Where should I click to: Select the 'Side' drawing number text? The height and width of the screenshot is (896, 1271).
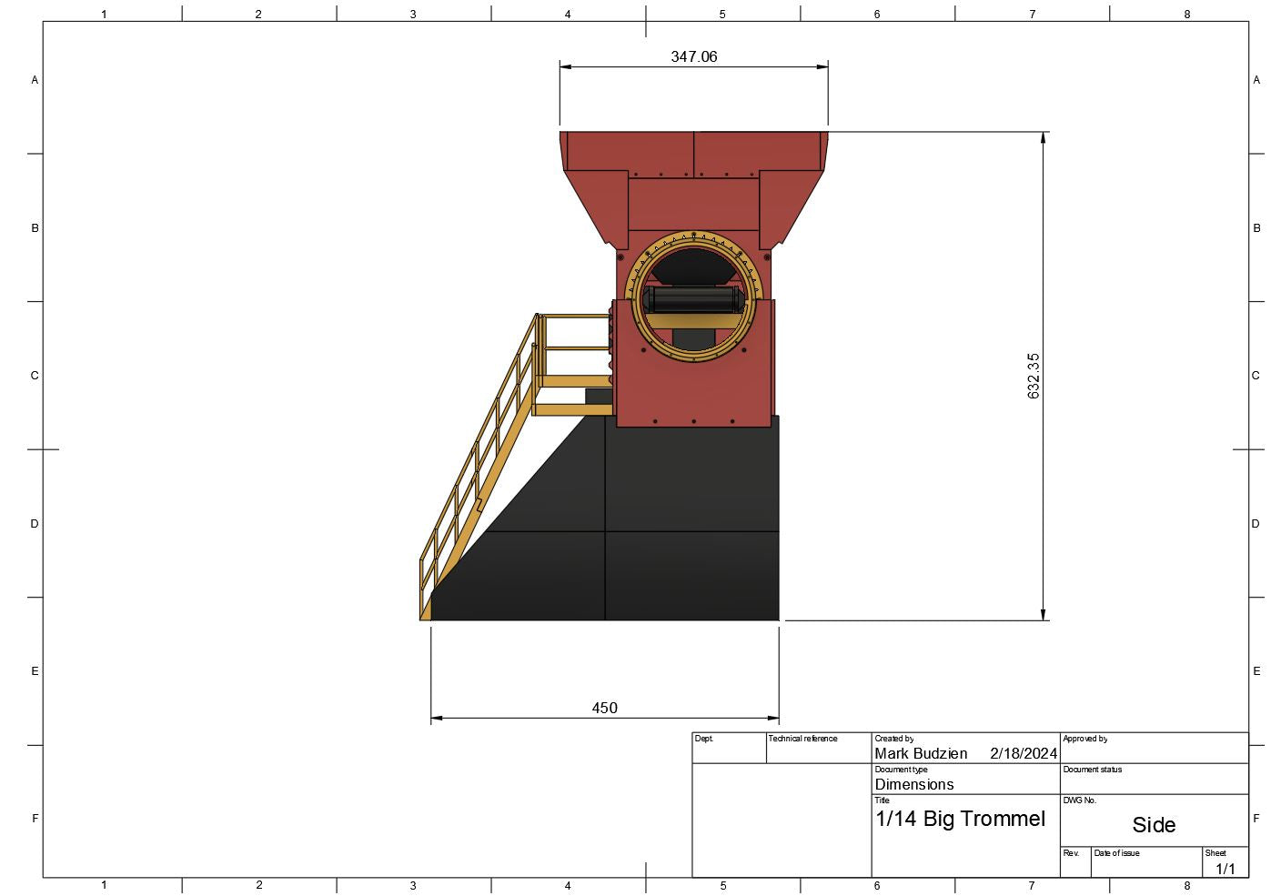(x=1154, y=825)
